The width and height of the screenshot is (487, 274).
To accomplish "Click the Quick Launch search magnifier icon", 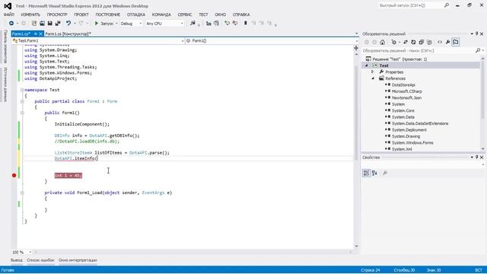I will click(447, 5).
